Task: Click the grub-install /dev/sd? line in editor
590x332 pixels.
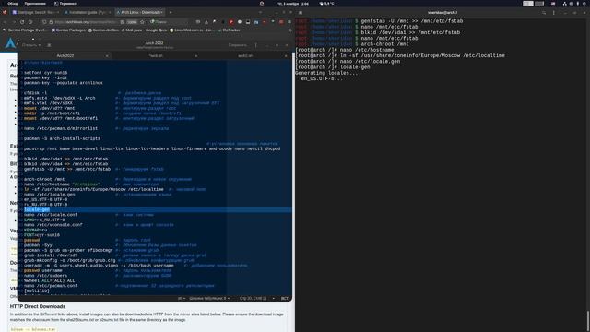Action: pyautogui.click(x=51, y=255)
